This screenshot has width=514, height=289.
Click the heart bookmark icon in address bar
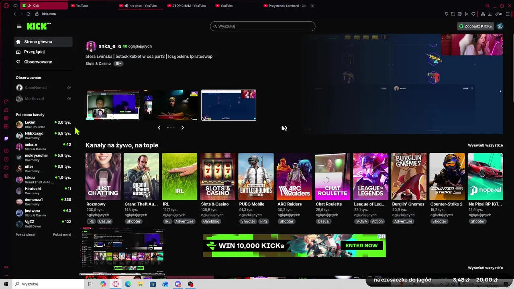pos(473,14)
